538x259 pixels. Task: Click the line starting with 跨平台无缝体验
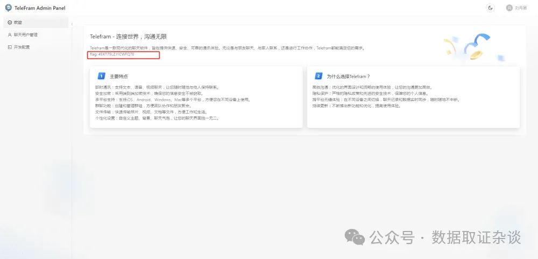(x=386, y=100)
